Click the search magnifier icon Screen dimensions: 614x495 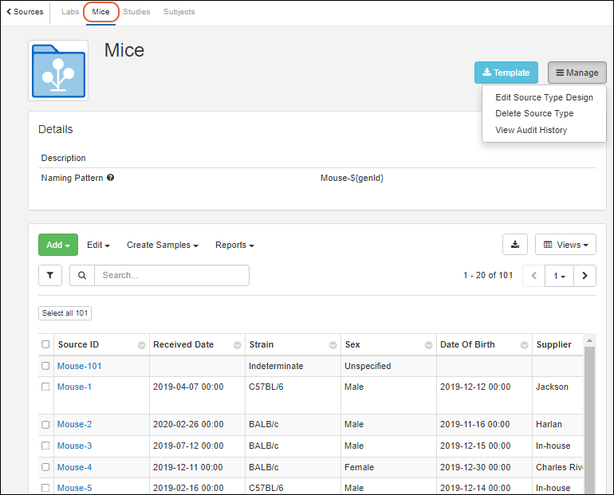pyautogui.click(x=82, y=275)
